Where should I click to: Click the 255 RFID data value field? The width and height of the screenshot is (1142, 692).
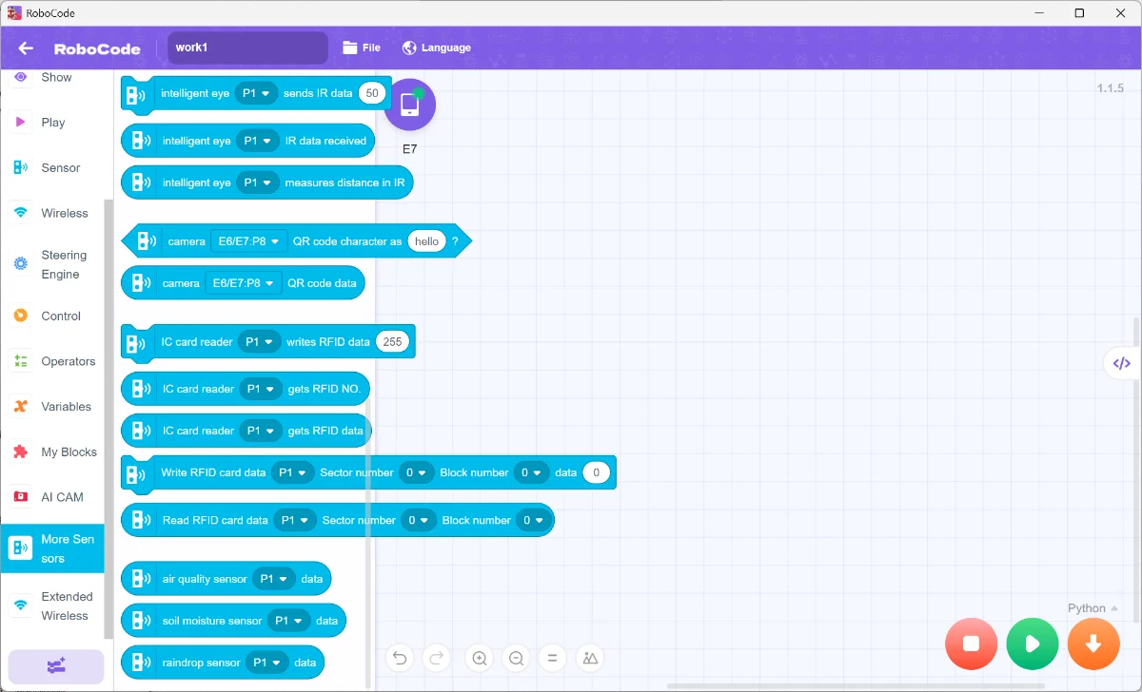click(x=393, y=342)
